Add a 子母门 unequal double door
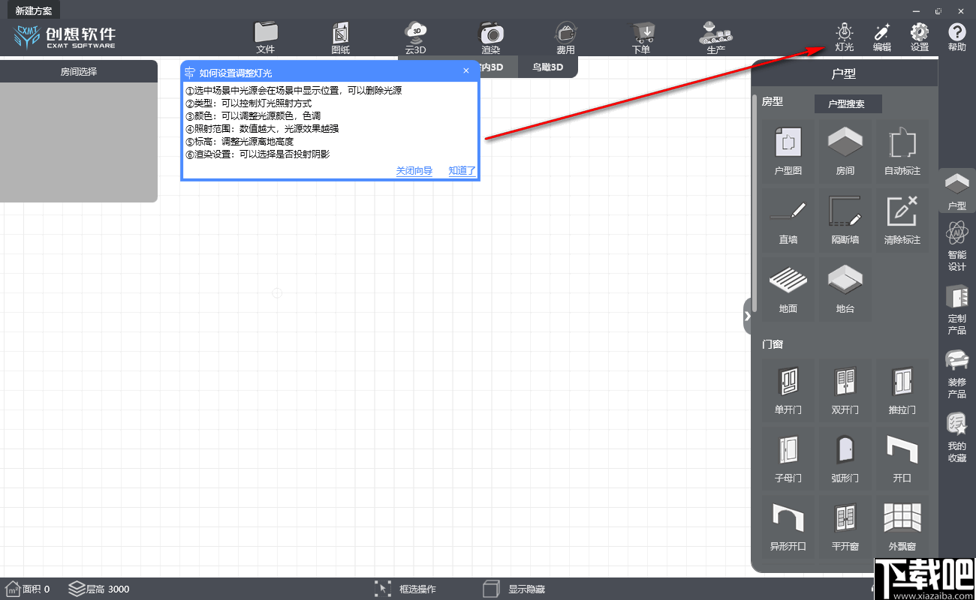The width and height of the screenshot is (976, 600). [x=788, y=458]
